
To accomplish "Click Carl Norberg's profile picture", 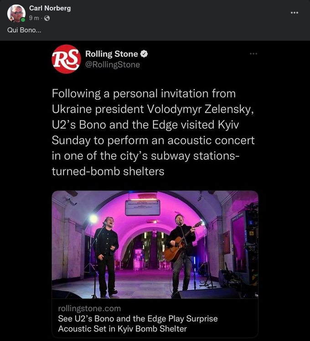I will pos(16,13).
